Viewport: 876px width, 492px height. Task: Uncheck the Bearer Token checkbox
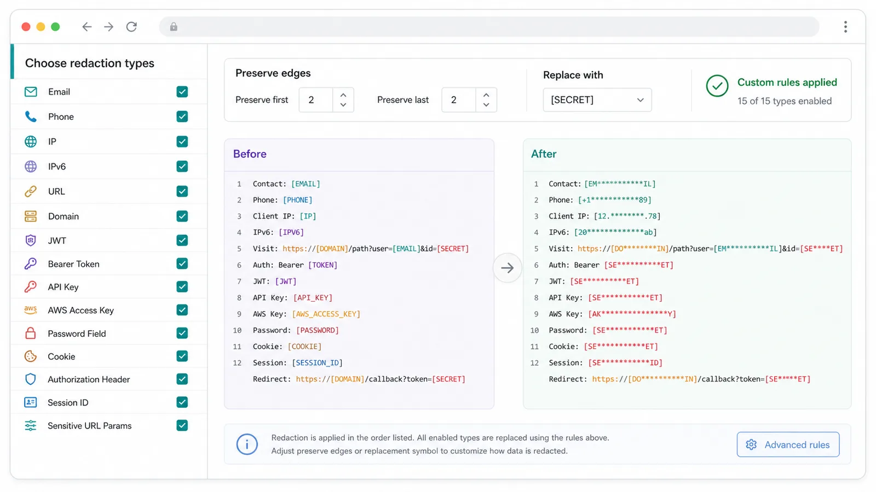182,263
